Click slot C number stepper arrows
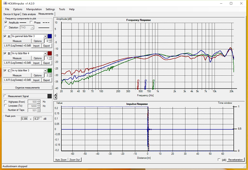 pyautogui.click(x=50, y=75)
